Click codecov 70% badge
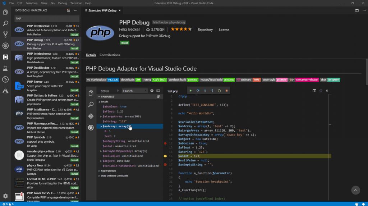 point(248,79)
